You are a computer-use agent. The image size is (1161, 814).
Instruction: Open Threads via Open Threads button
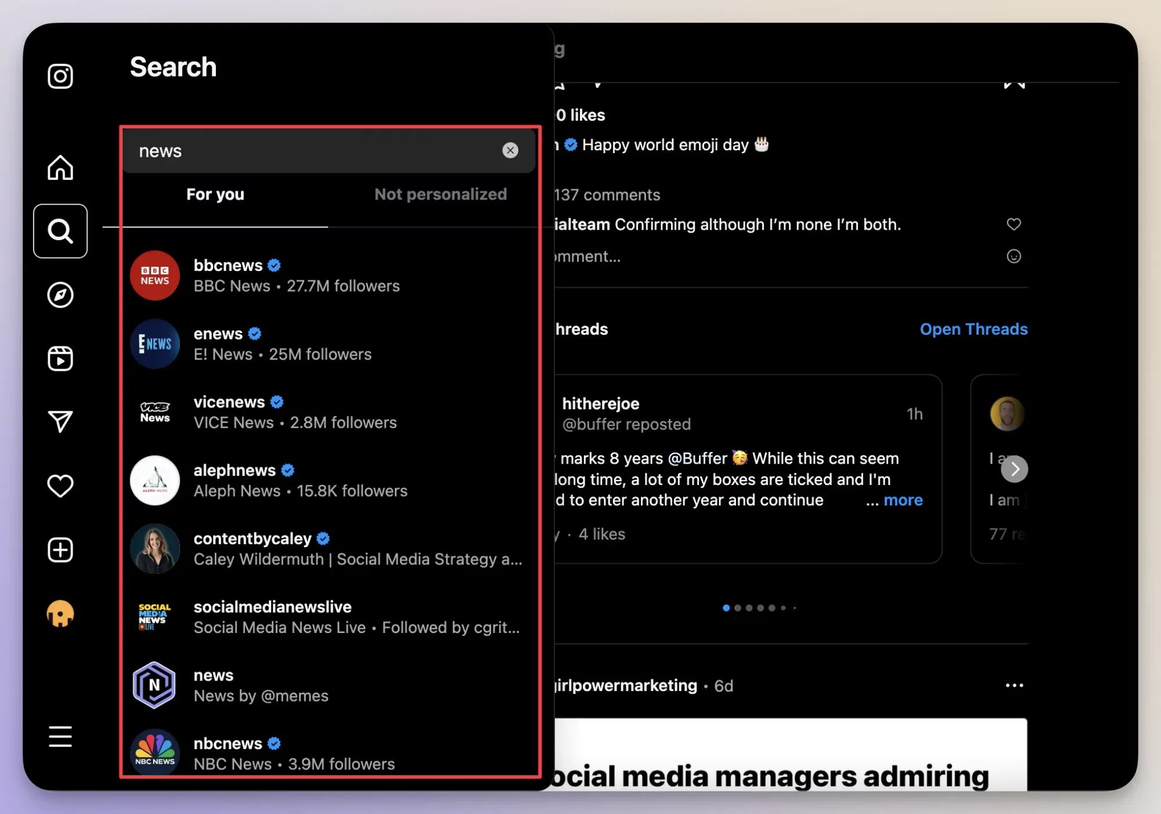click(972, 328)
